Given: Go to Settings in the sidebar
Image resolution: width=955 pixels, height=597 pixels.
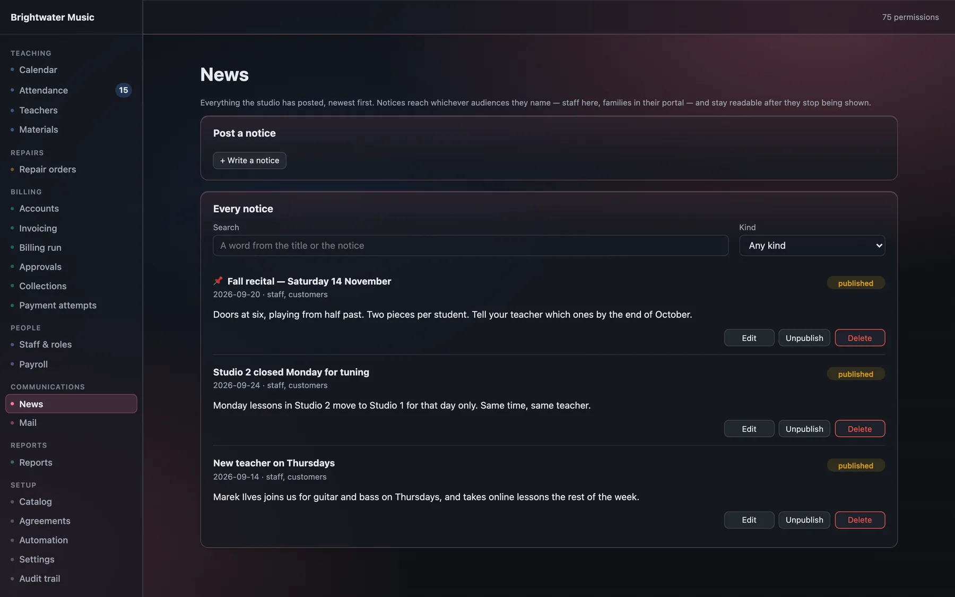Looking at the screenshot, I should tap(71, 559).
